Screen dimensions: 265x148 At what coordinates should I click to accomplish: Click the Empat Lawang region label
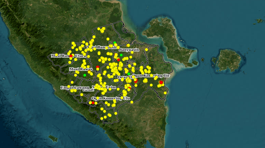click(75, 88)
